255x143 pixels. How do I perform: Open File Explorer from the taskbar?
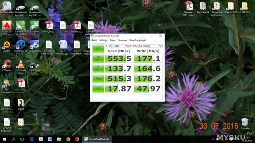tap(59, 139)
